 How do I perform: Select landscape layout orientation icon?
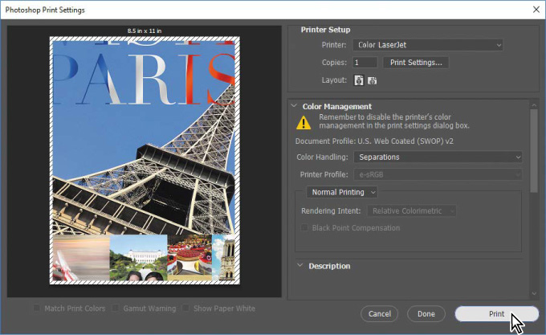click(x=373, y=80)
